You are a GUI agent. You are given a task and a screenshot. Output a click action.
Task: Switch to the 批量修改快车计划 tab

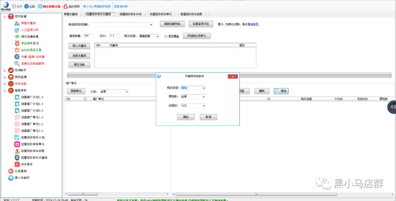(130, 14)
